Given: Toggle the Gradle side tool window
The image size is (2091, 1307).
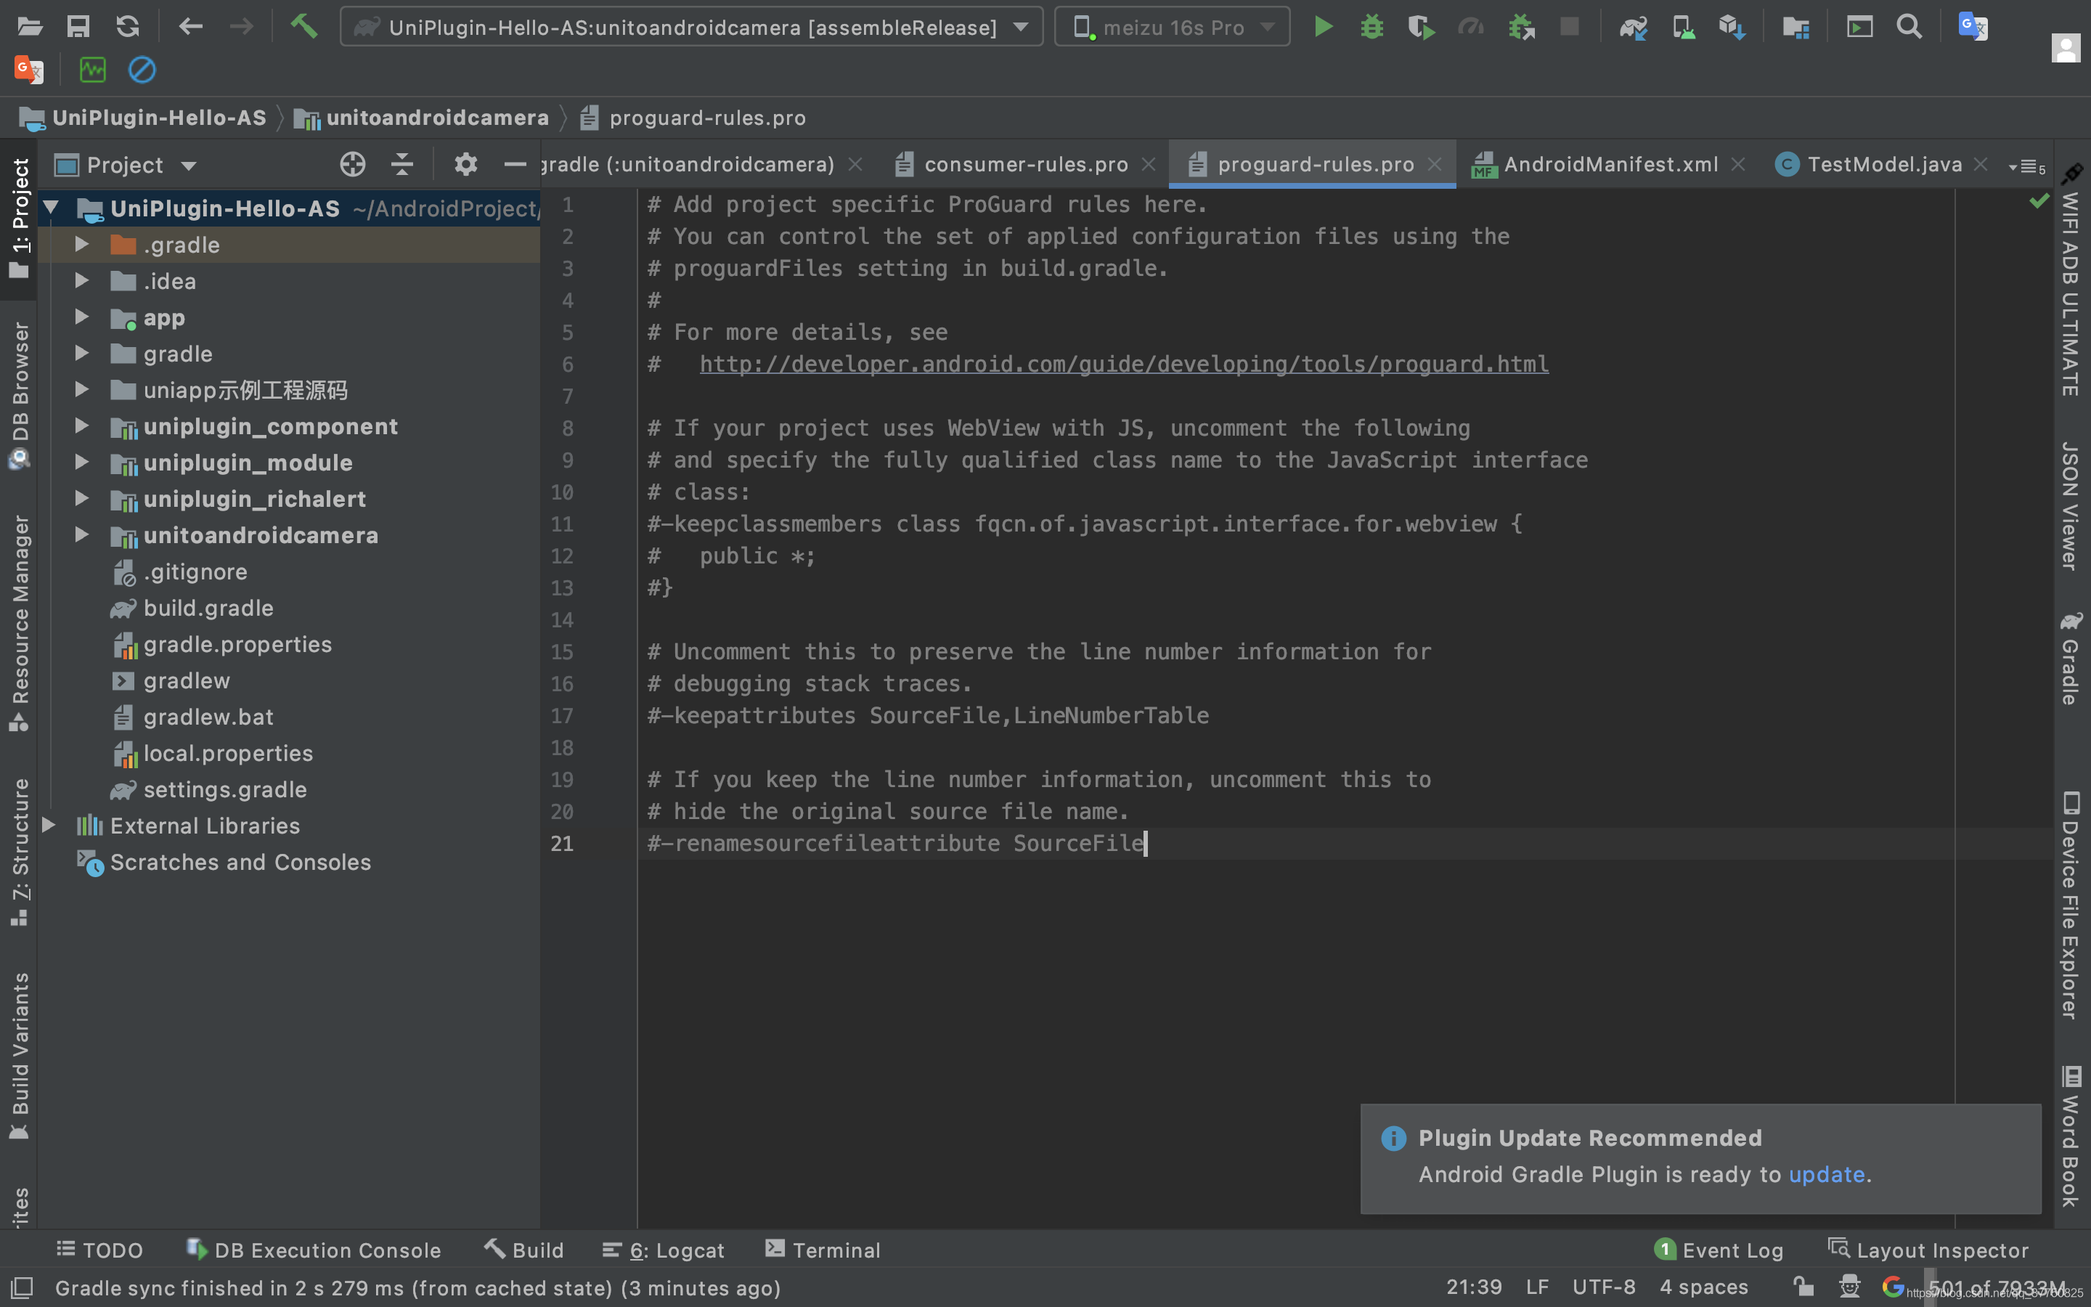Looking at the screenshot, I should click(2070, 659).
